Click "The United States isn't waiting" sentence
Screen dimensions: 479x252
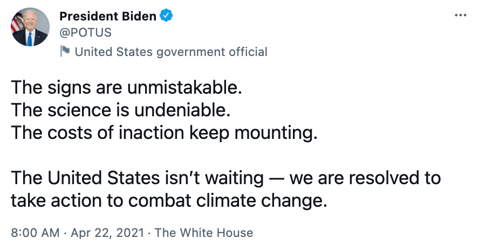(x=137, y=178)
